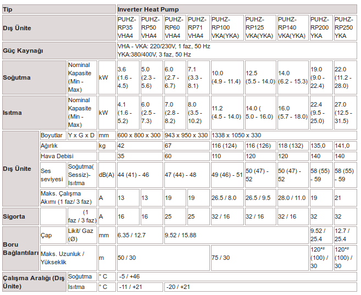Select heating capacity '4.1 (1.6 - 5.2)'
The width and height of the screenshot is (361, 295).
[x=128, y=113]
